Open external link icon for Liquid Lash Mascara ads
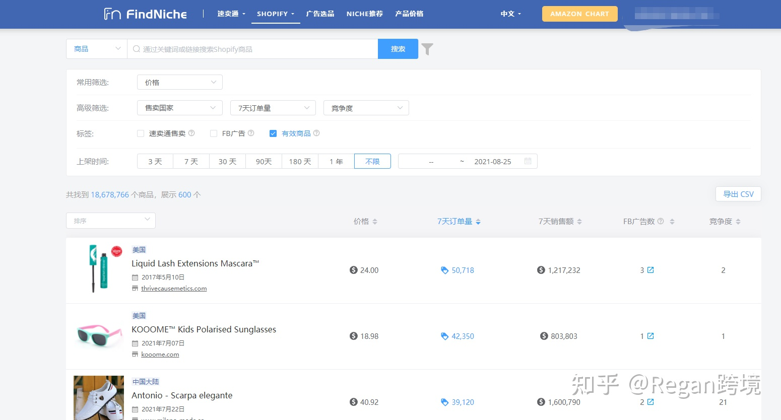781x420 pixels. 651,269
